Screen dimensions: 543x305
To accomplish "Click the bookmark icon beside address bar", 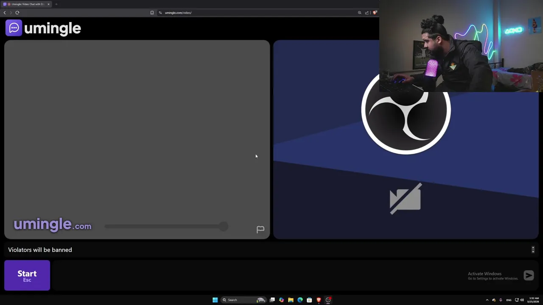I will (x=152, y=13).
